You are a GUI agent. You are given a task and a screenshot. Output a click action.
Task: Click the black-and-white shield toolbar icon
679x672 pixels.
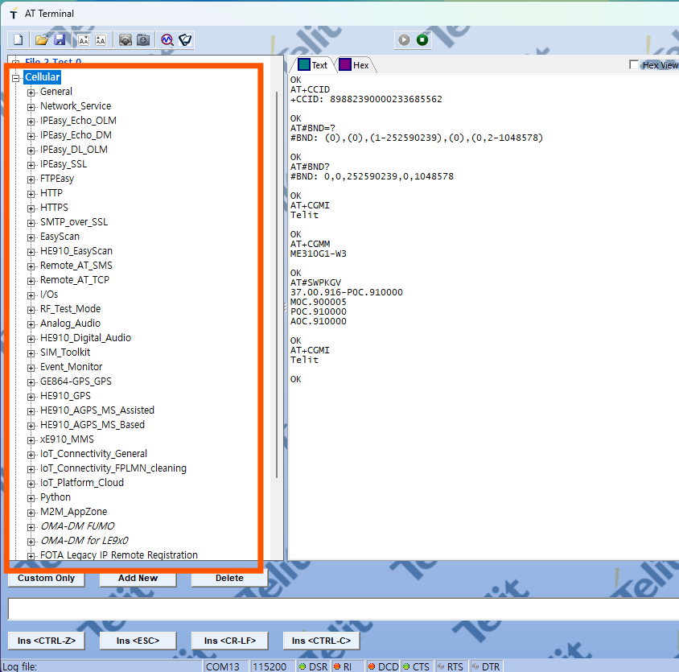[185, 40]
